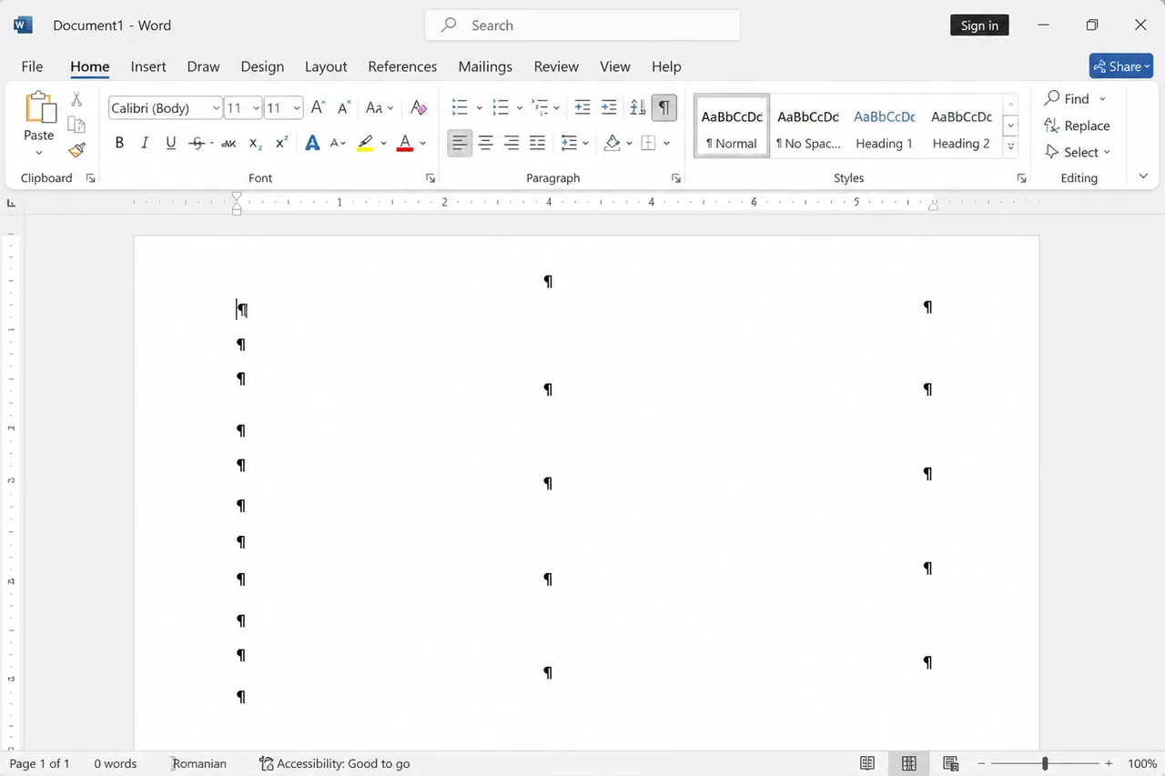Screen dimensions: 1165x776
Task: Toggle Bold formatting
Action: click(x=119, y=143)
